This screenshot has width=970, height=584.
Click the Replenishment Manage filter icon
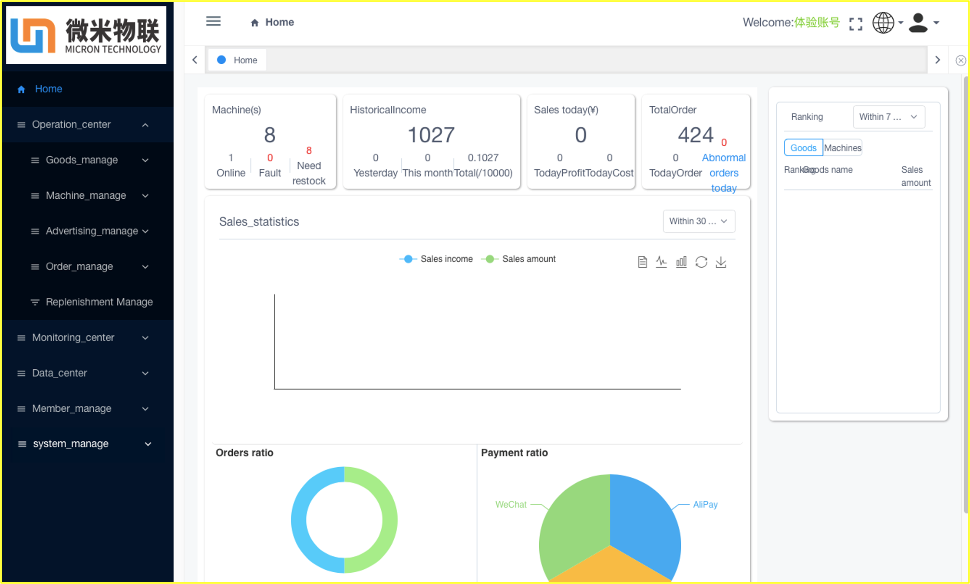pos(35,302)
